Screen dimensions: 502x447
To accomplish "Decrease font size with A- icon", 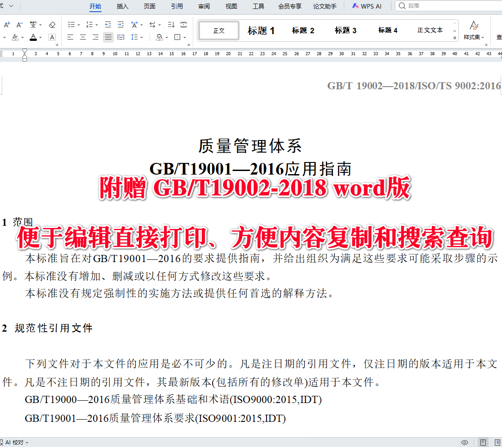I will click(x=19, y=25).
